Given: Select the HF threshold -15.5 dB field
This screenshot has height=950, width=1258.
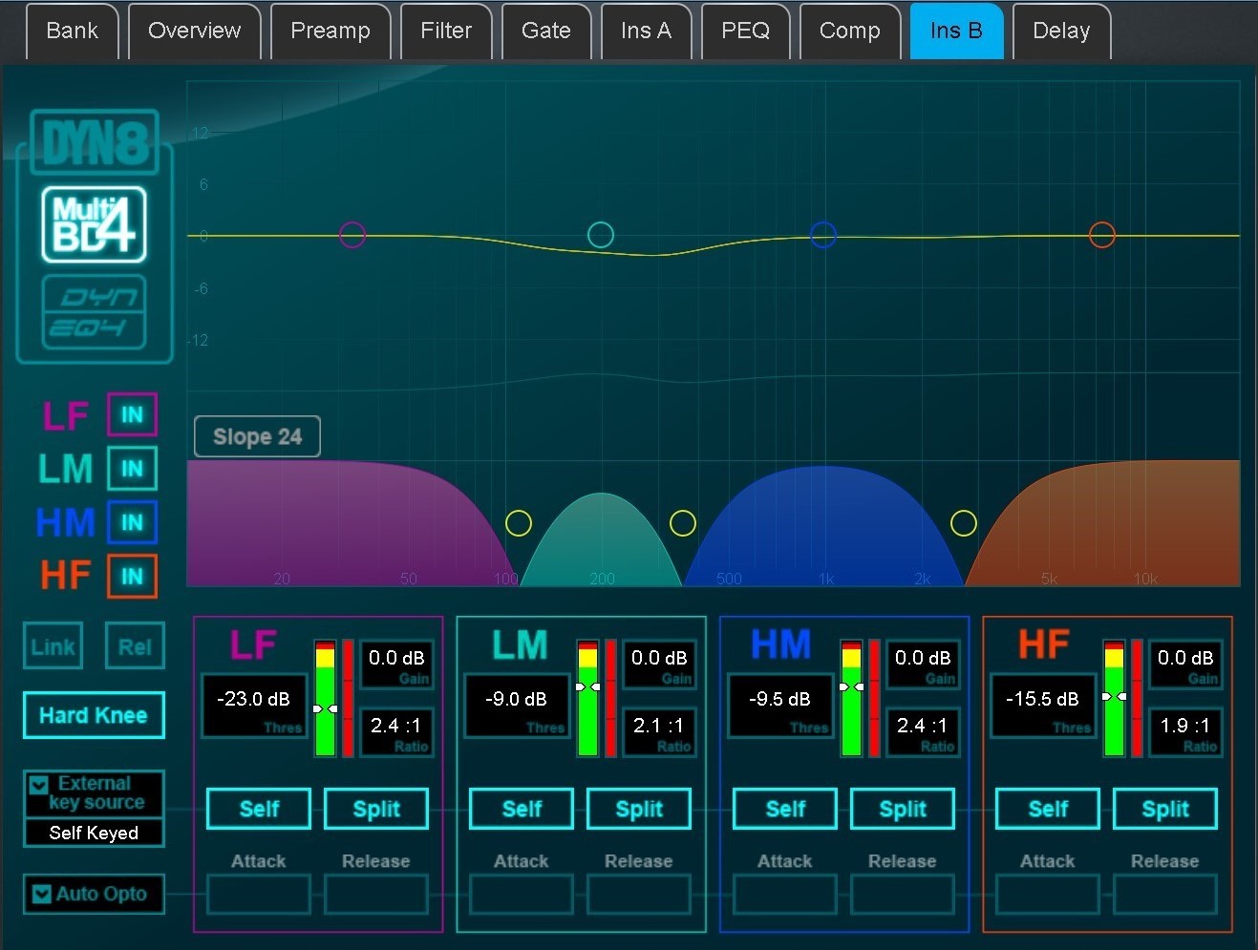Looking at the screenshot, I should click(1042, 707).
